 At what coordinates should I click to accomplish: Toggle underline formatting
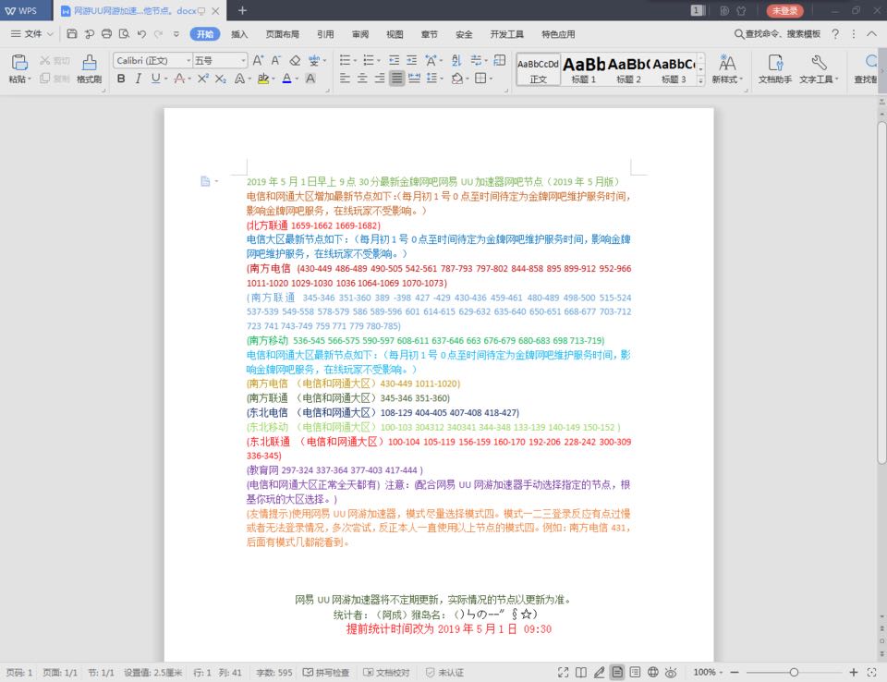155,79
